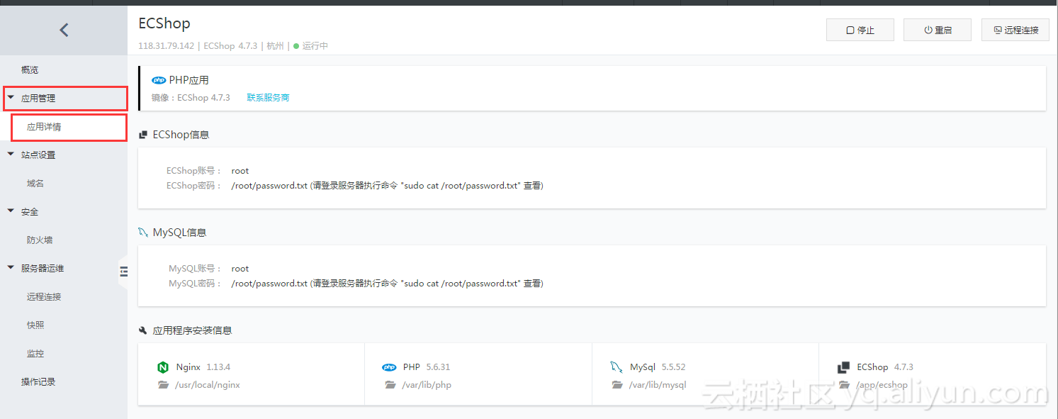This screenshot has width=1058, height=419.
Task: Click the 杭州 region label
Action: click(275, 46)
